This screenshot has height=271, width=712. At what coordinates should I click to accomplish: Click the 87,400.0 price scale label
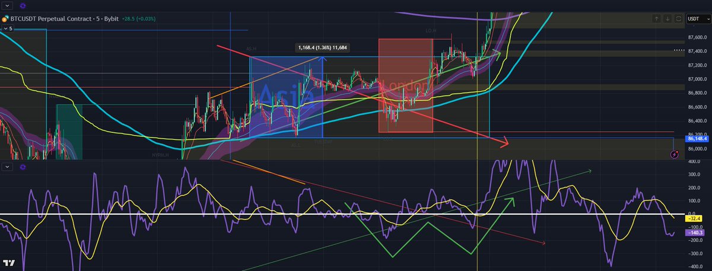coord(697,51)
